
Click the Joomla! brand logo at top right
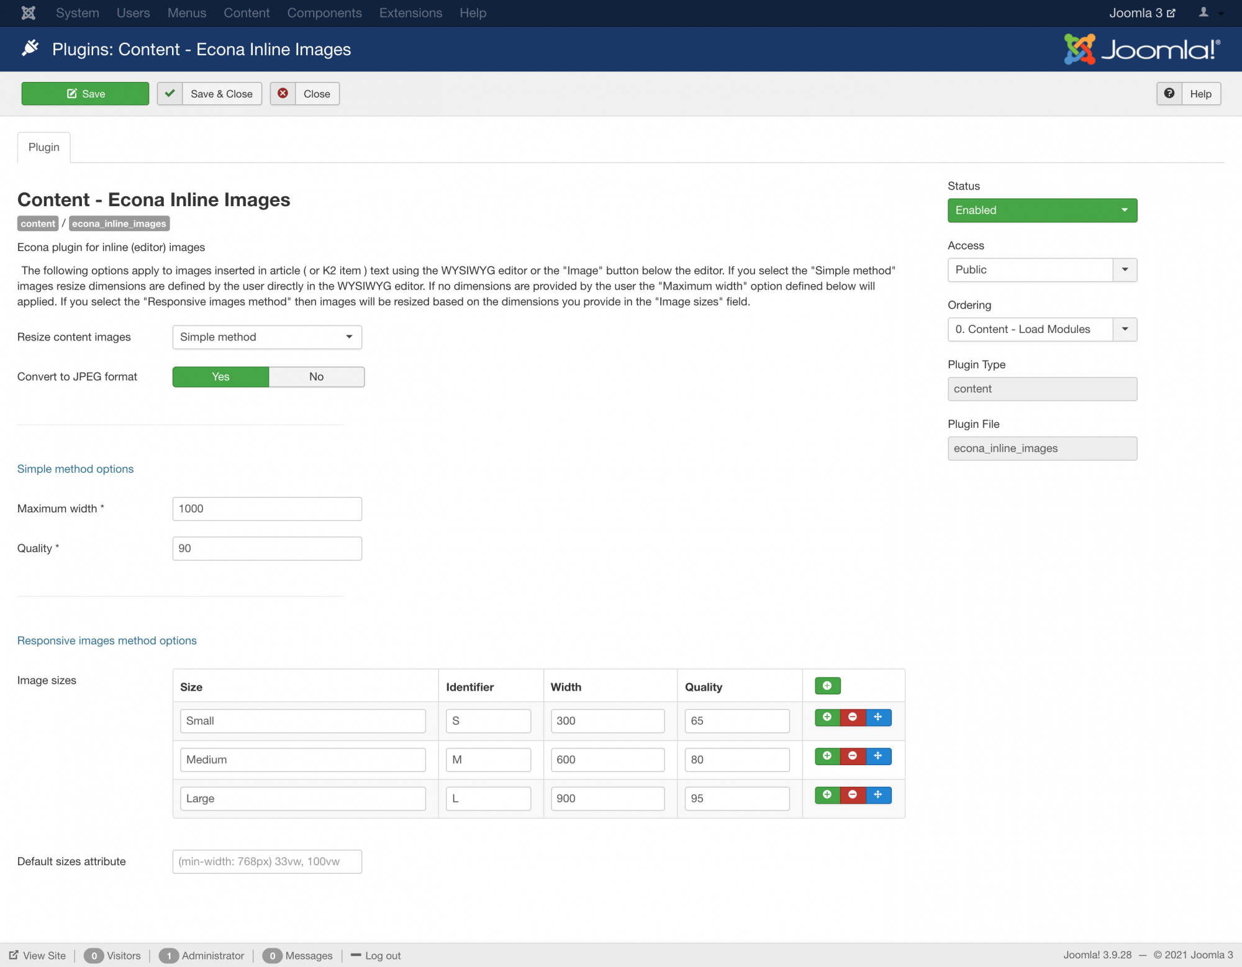[x=1142, y=49]
